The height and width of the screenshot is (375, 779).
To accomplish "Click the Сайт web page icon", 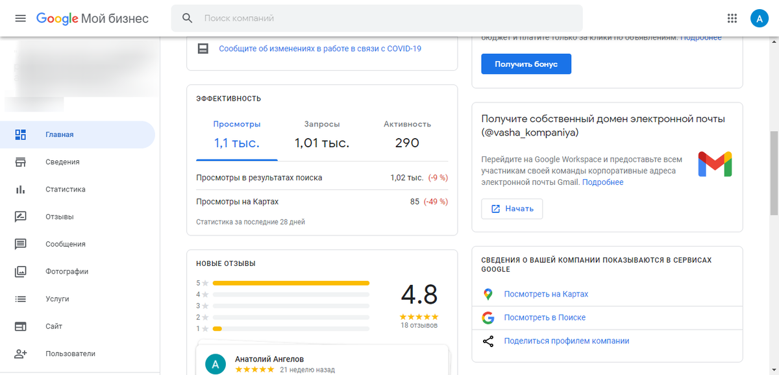I will [x=21, y=326].
